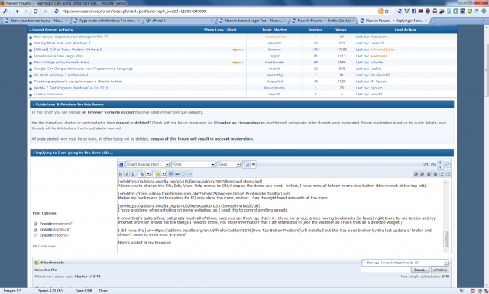The height and width of the screenshot is (294, 489).
Task: Open the Fonts dropdown
Action: point(193,165)
